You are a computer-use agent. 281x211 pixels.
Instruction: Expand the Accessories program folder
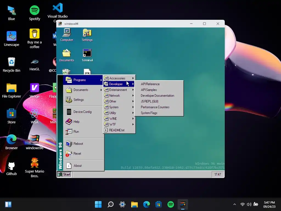tap(119, 78)
